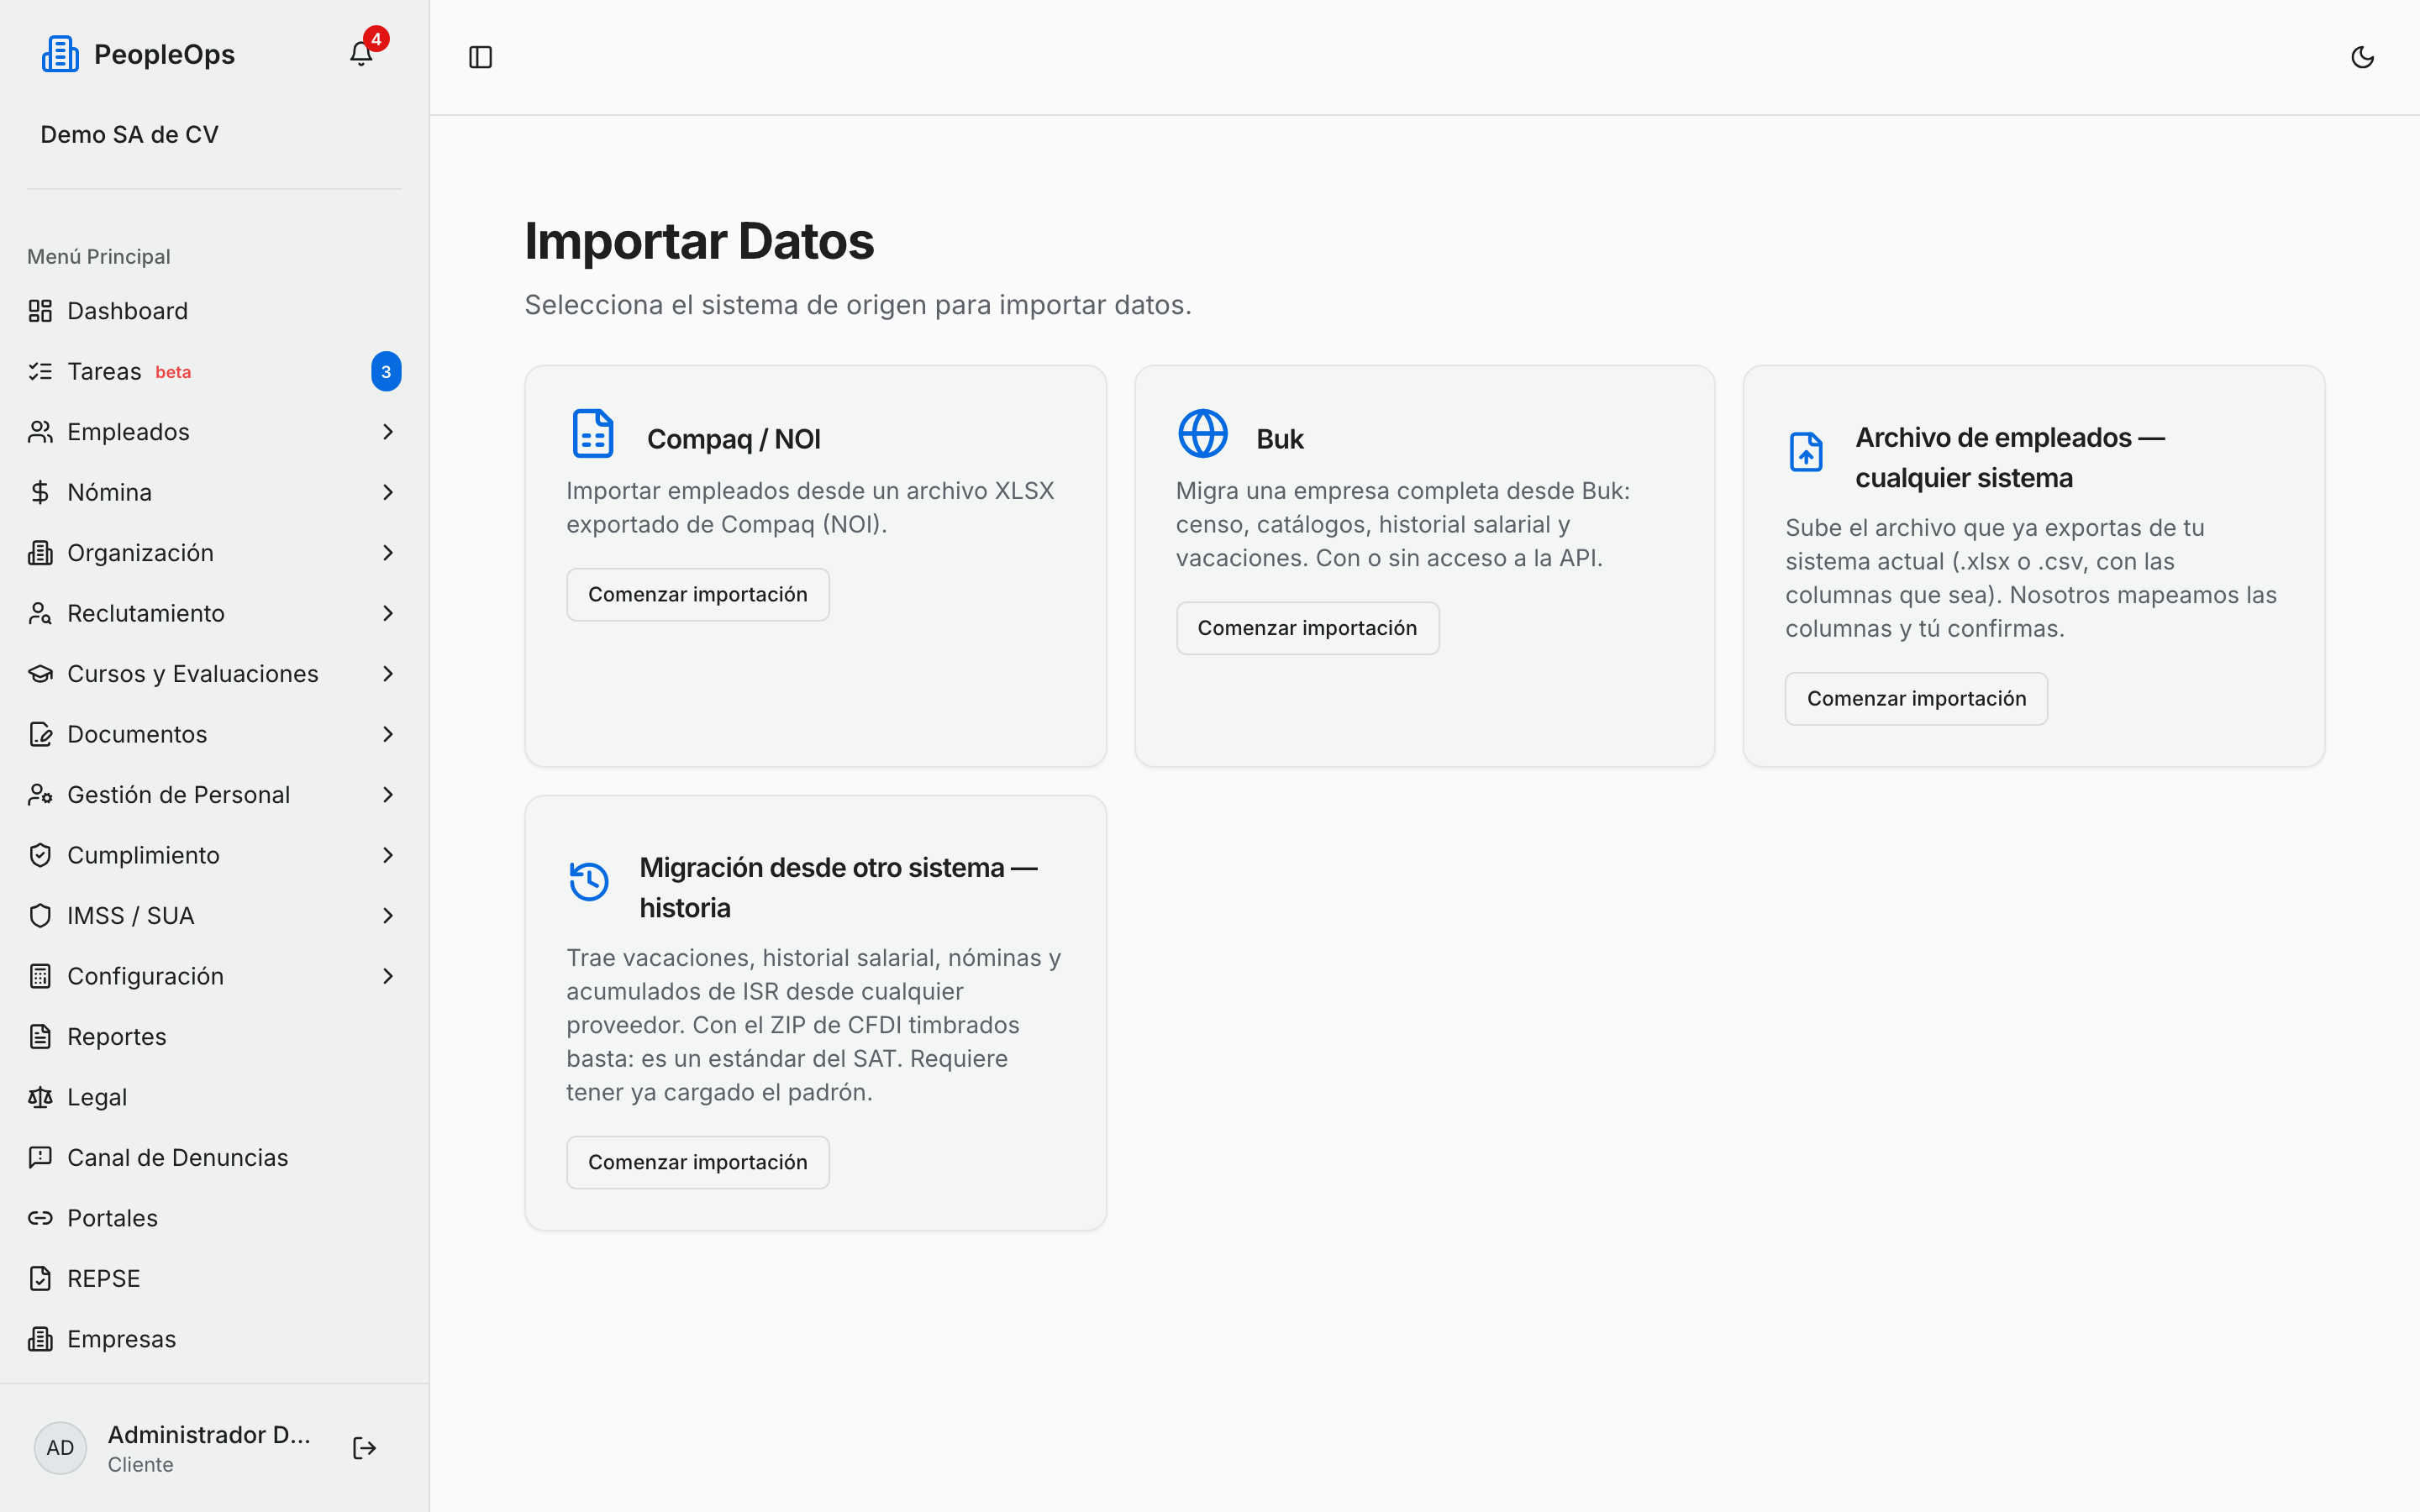
Task: Open the Tareas beta menu item
Action: (214, 371)
